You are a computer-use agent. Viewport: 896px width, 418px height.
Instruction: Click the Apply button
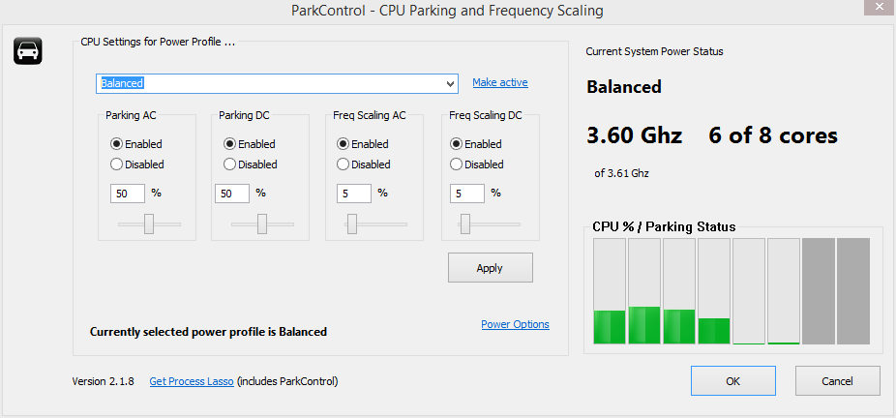coord(490,268)
